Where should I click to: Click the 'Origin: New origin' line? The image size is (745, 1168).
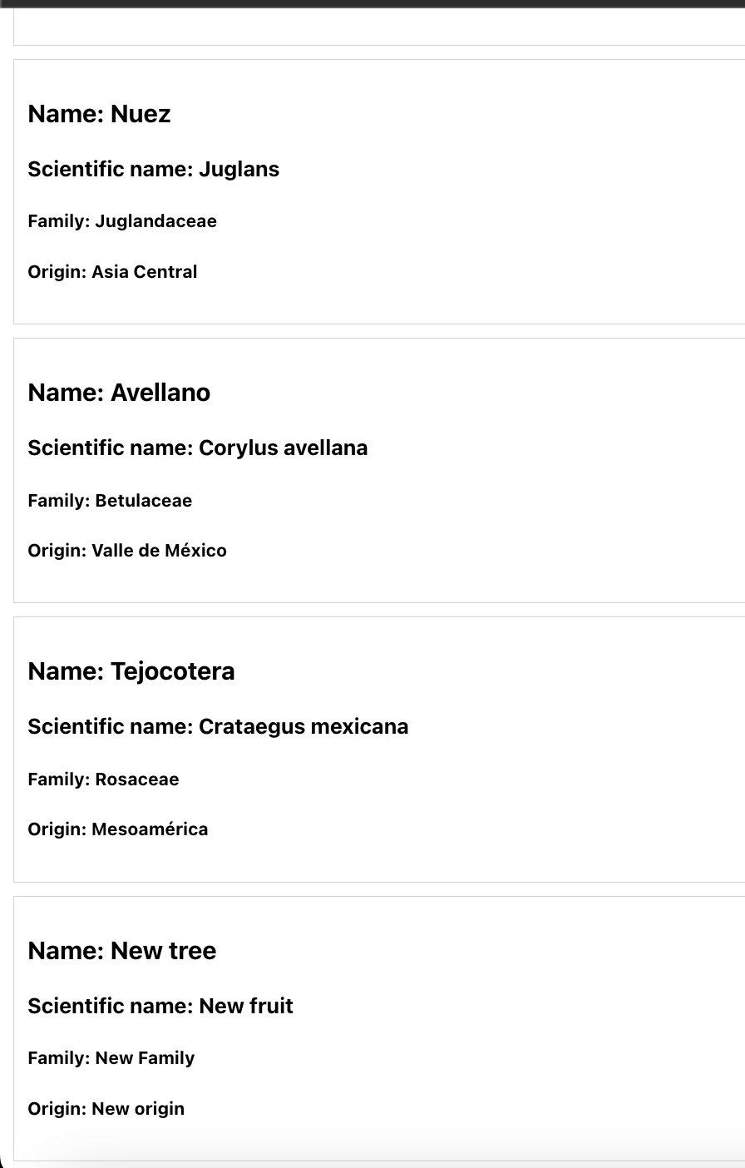pyautogui.click(x=106, y=1109)
